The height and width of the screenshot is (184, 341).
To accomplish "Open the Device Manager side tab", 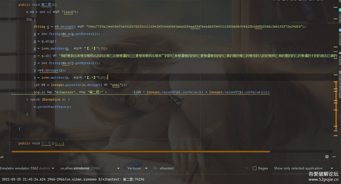I will click(x=340, y=85).
